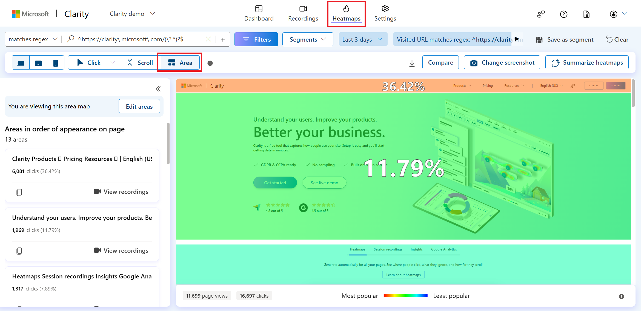Click the Compare button
Image resolution: width=641 pixels, height=311 pixels.
tap(440, 63)
